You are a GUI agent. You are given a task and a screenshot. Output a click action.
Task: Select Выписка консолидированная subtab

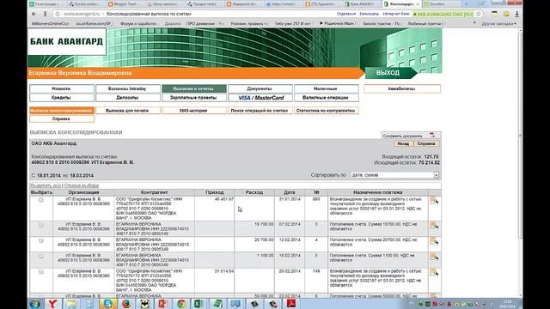point(61,111)
